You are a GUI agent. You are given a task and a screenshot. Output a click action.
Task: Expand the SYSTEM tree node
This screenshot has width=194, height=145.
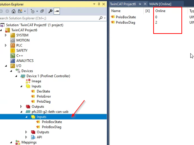(6, 35)
